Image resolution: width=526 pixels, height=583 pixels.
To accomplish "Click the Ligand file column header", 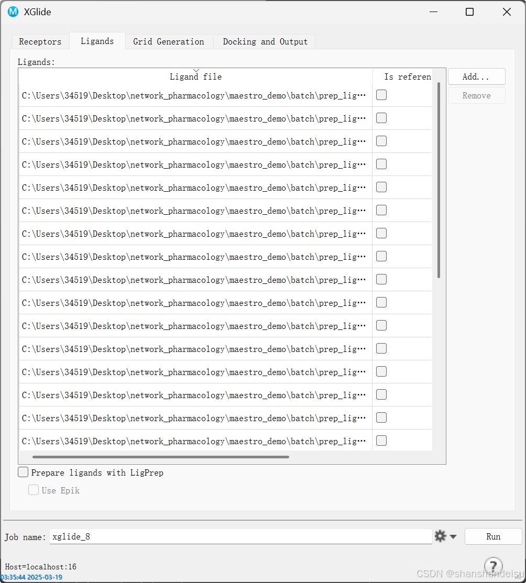I will [x=195, y=76].
